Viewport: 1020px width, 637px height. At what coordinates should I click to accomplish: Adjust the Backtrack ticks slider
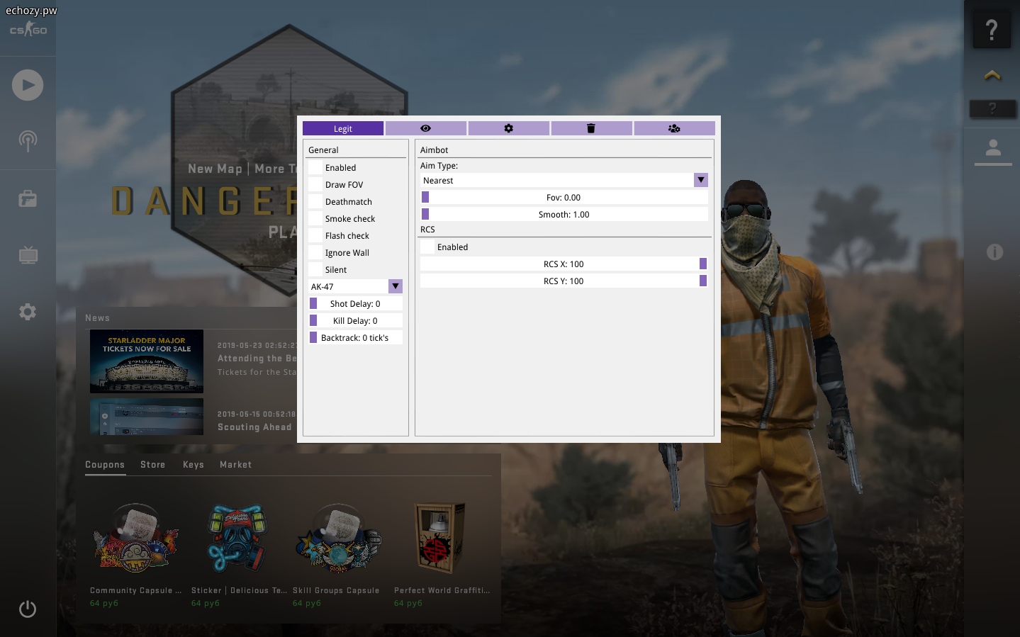[355, 337]
